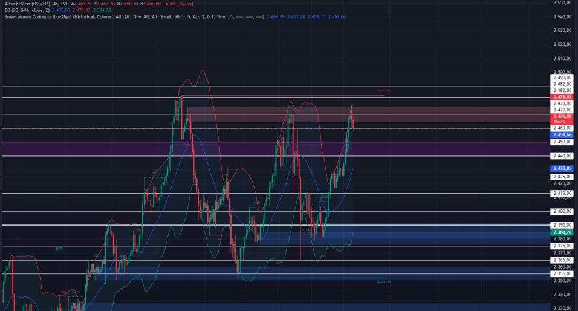This screenshot has width=578, height=311.
Task: Click the blue 2.459,66 price label on axis
Action: coord(562,134)
